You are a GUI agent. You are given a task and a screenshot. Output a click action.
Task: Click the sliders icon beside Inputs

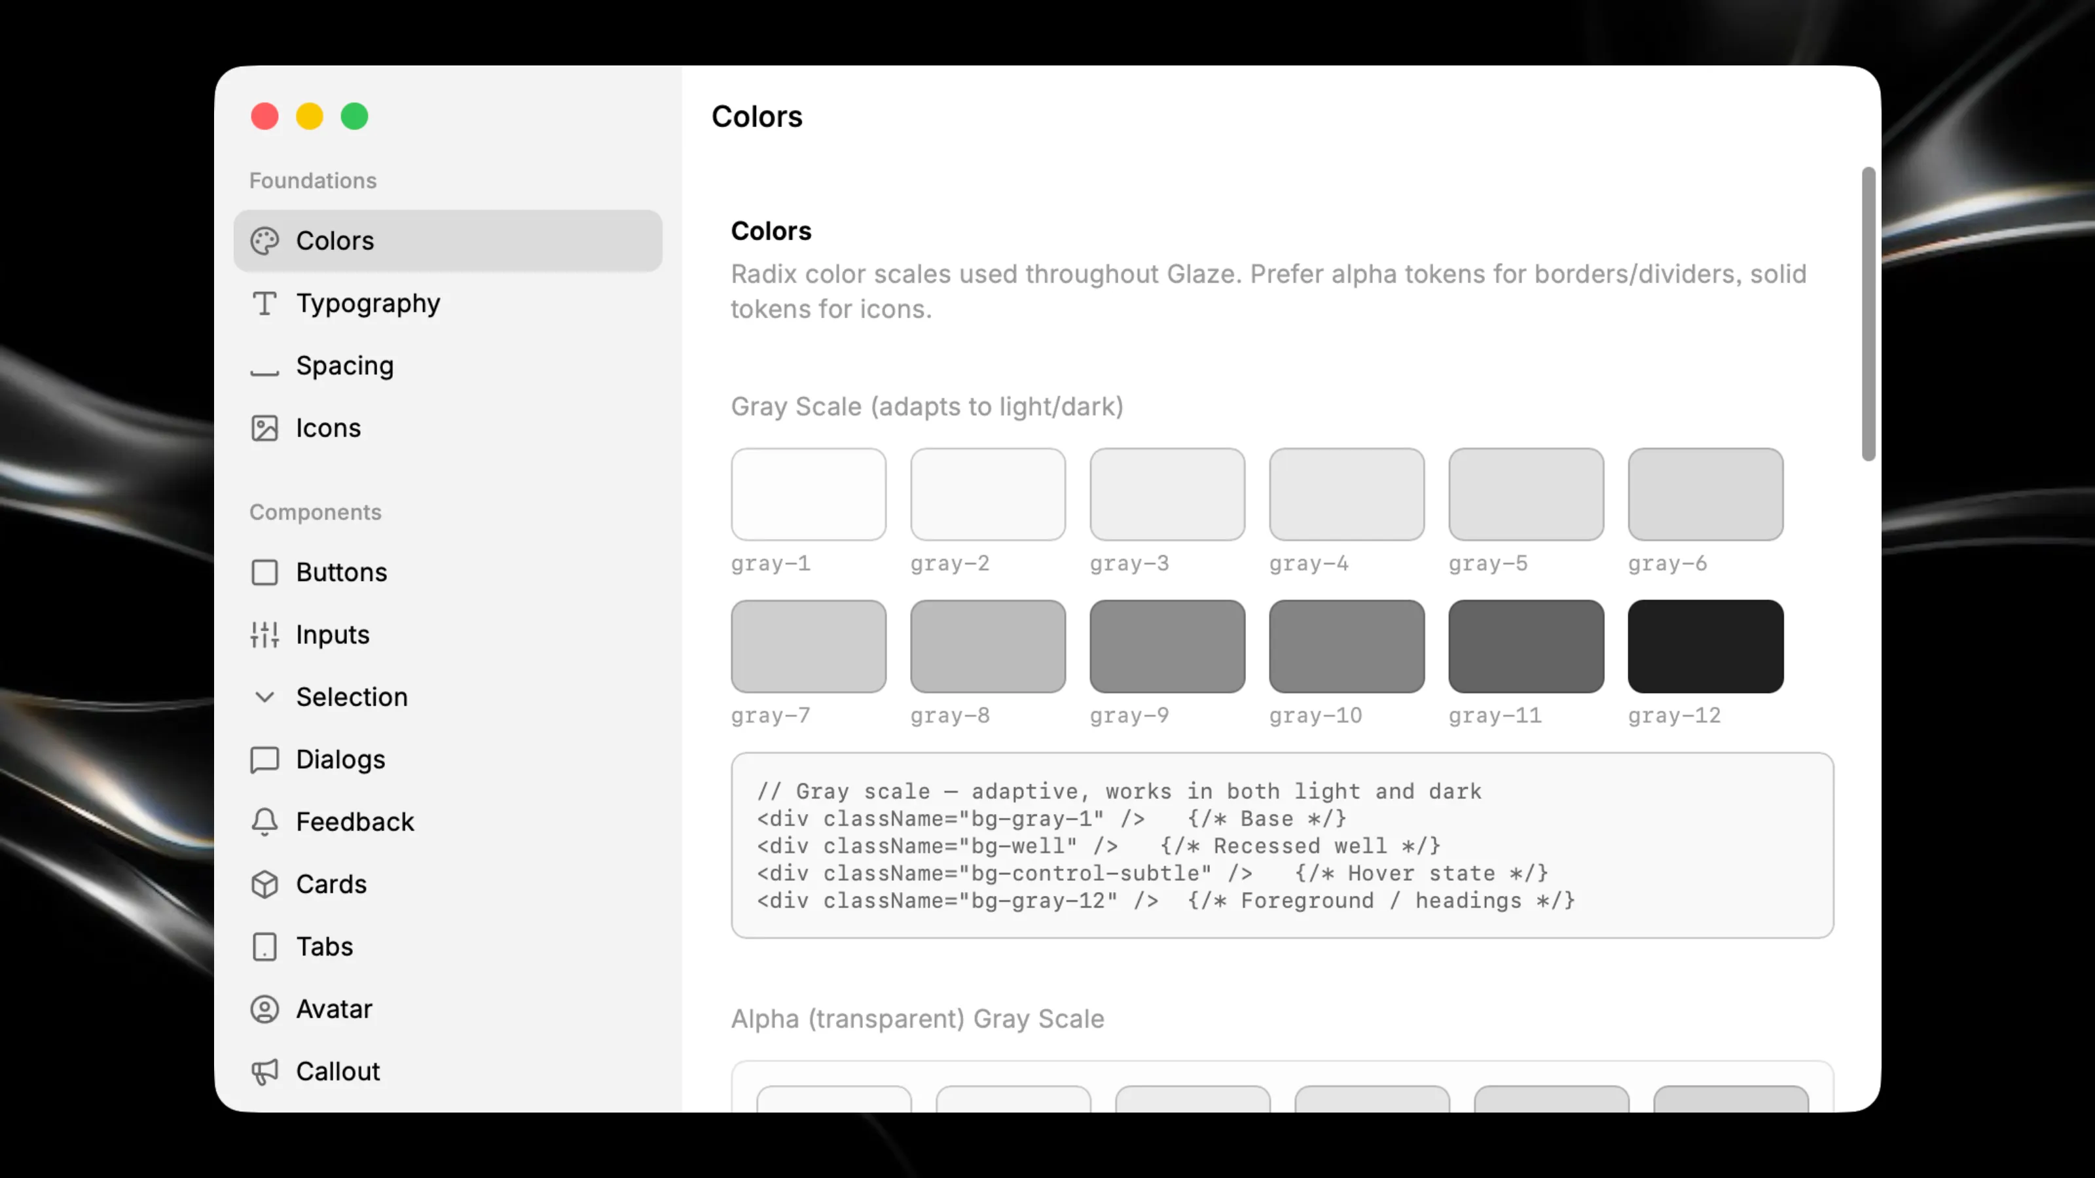264,635
